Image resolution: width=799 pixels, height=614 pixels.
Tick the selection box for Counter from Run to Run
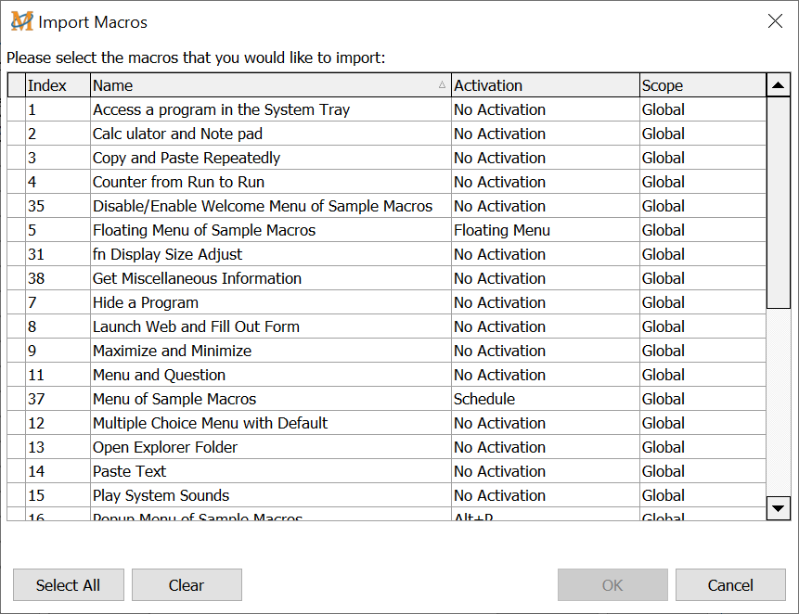pos(17,182)
